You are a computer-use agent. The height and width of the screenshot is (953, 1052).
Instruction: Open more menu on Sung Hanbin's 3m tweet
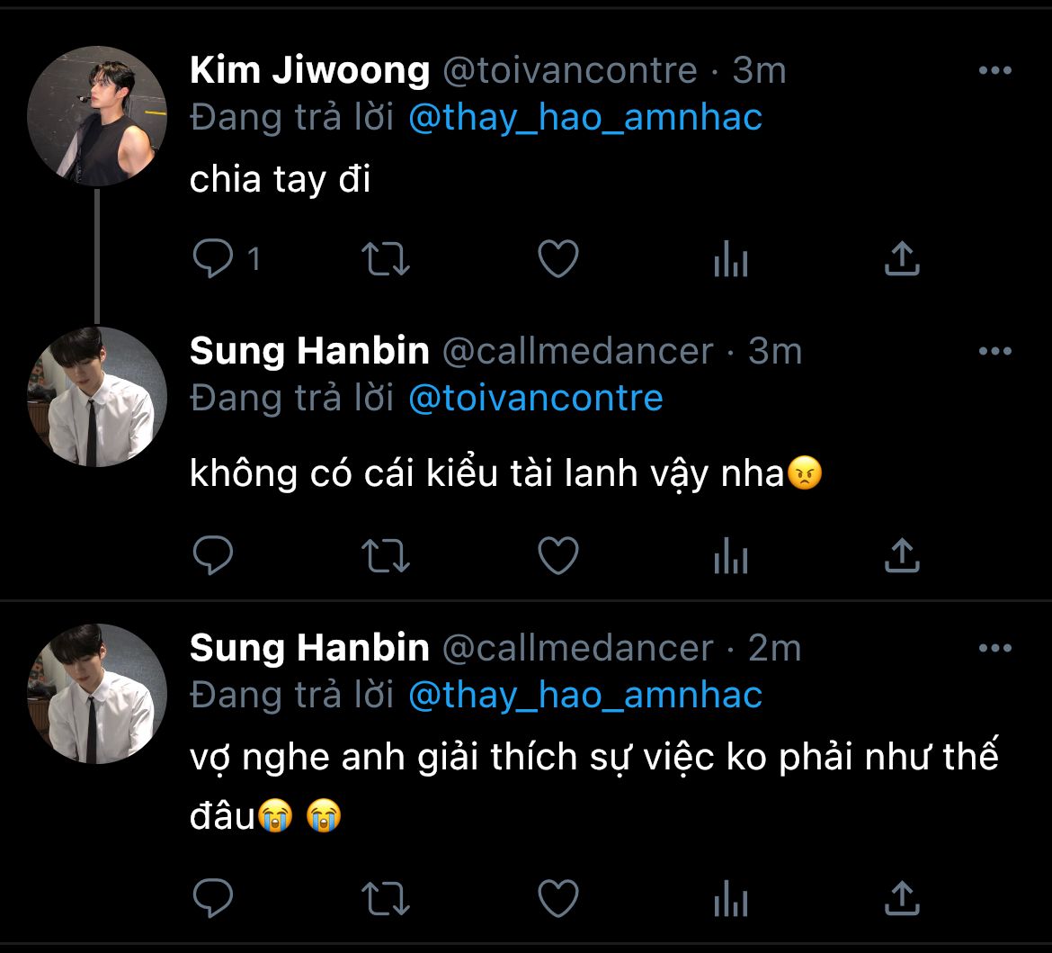tap(994, 351)
